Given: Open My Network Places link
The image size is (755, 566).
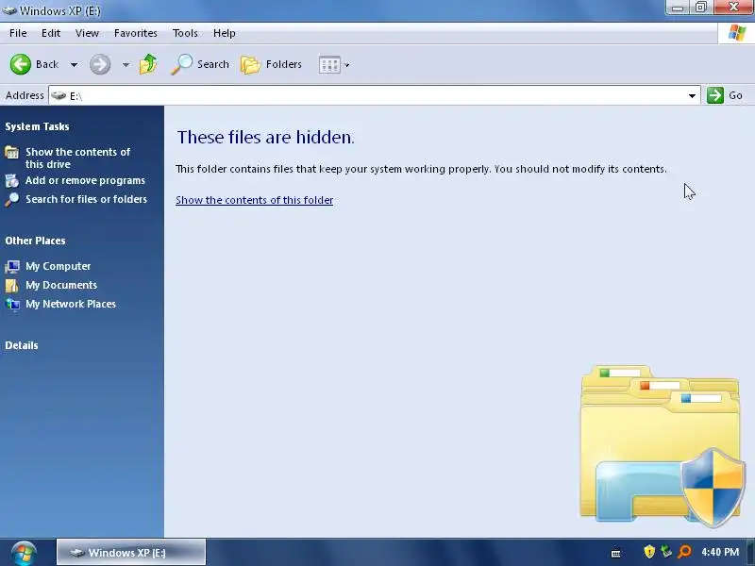Looking at the screenshot, I should click(x=71, y=304).
